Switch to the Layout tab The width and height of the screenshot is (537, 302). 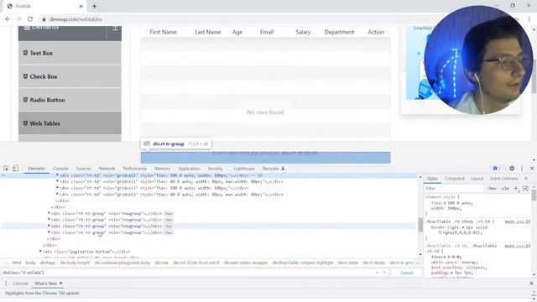click(477, 179)
